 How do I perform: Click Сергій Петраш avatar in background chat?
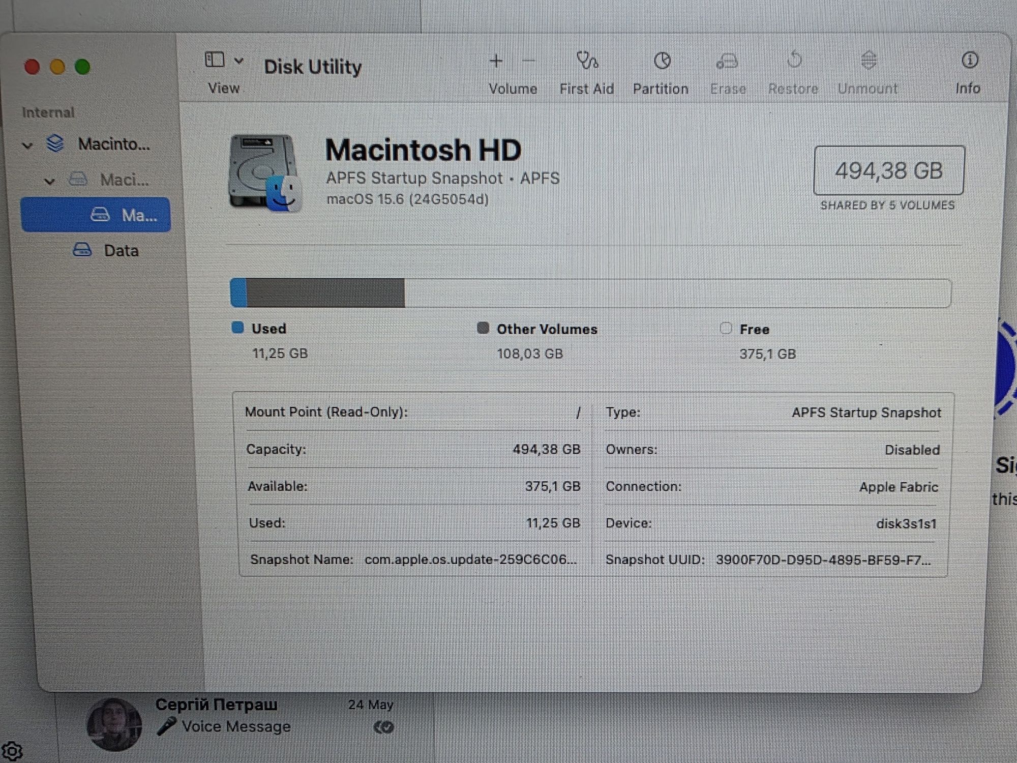click(114, 724)
